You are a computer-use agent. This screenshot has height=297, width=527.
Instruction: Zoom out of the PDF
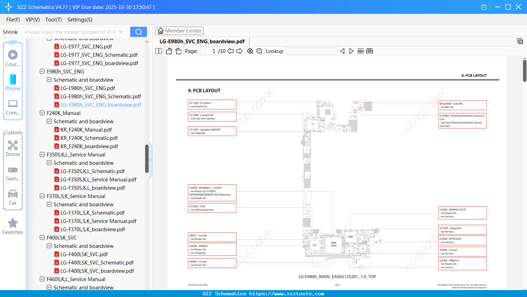[259, 51]
